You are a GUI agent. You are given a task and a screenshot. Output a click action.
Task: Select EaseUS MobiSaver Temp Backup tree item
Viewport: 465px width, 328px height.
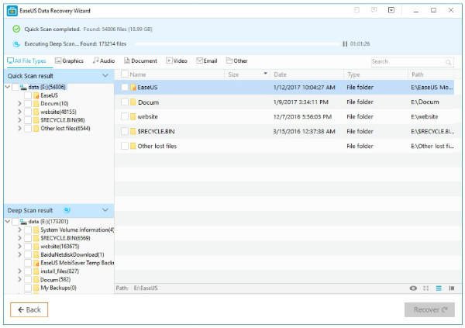77,263
